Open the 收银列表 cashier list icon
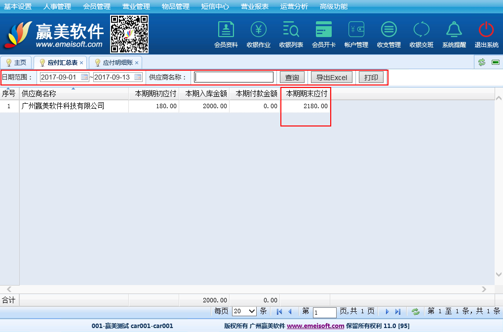 [291, 30]
